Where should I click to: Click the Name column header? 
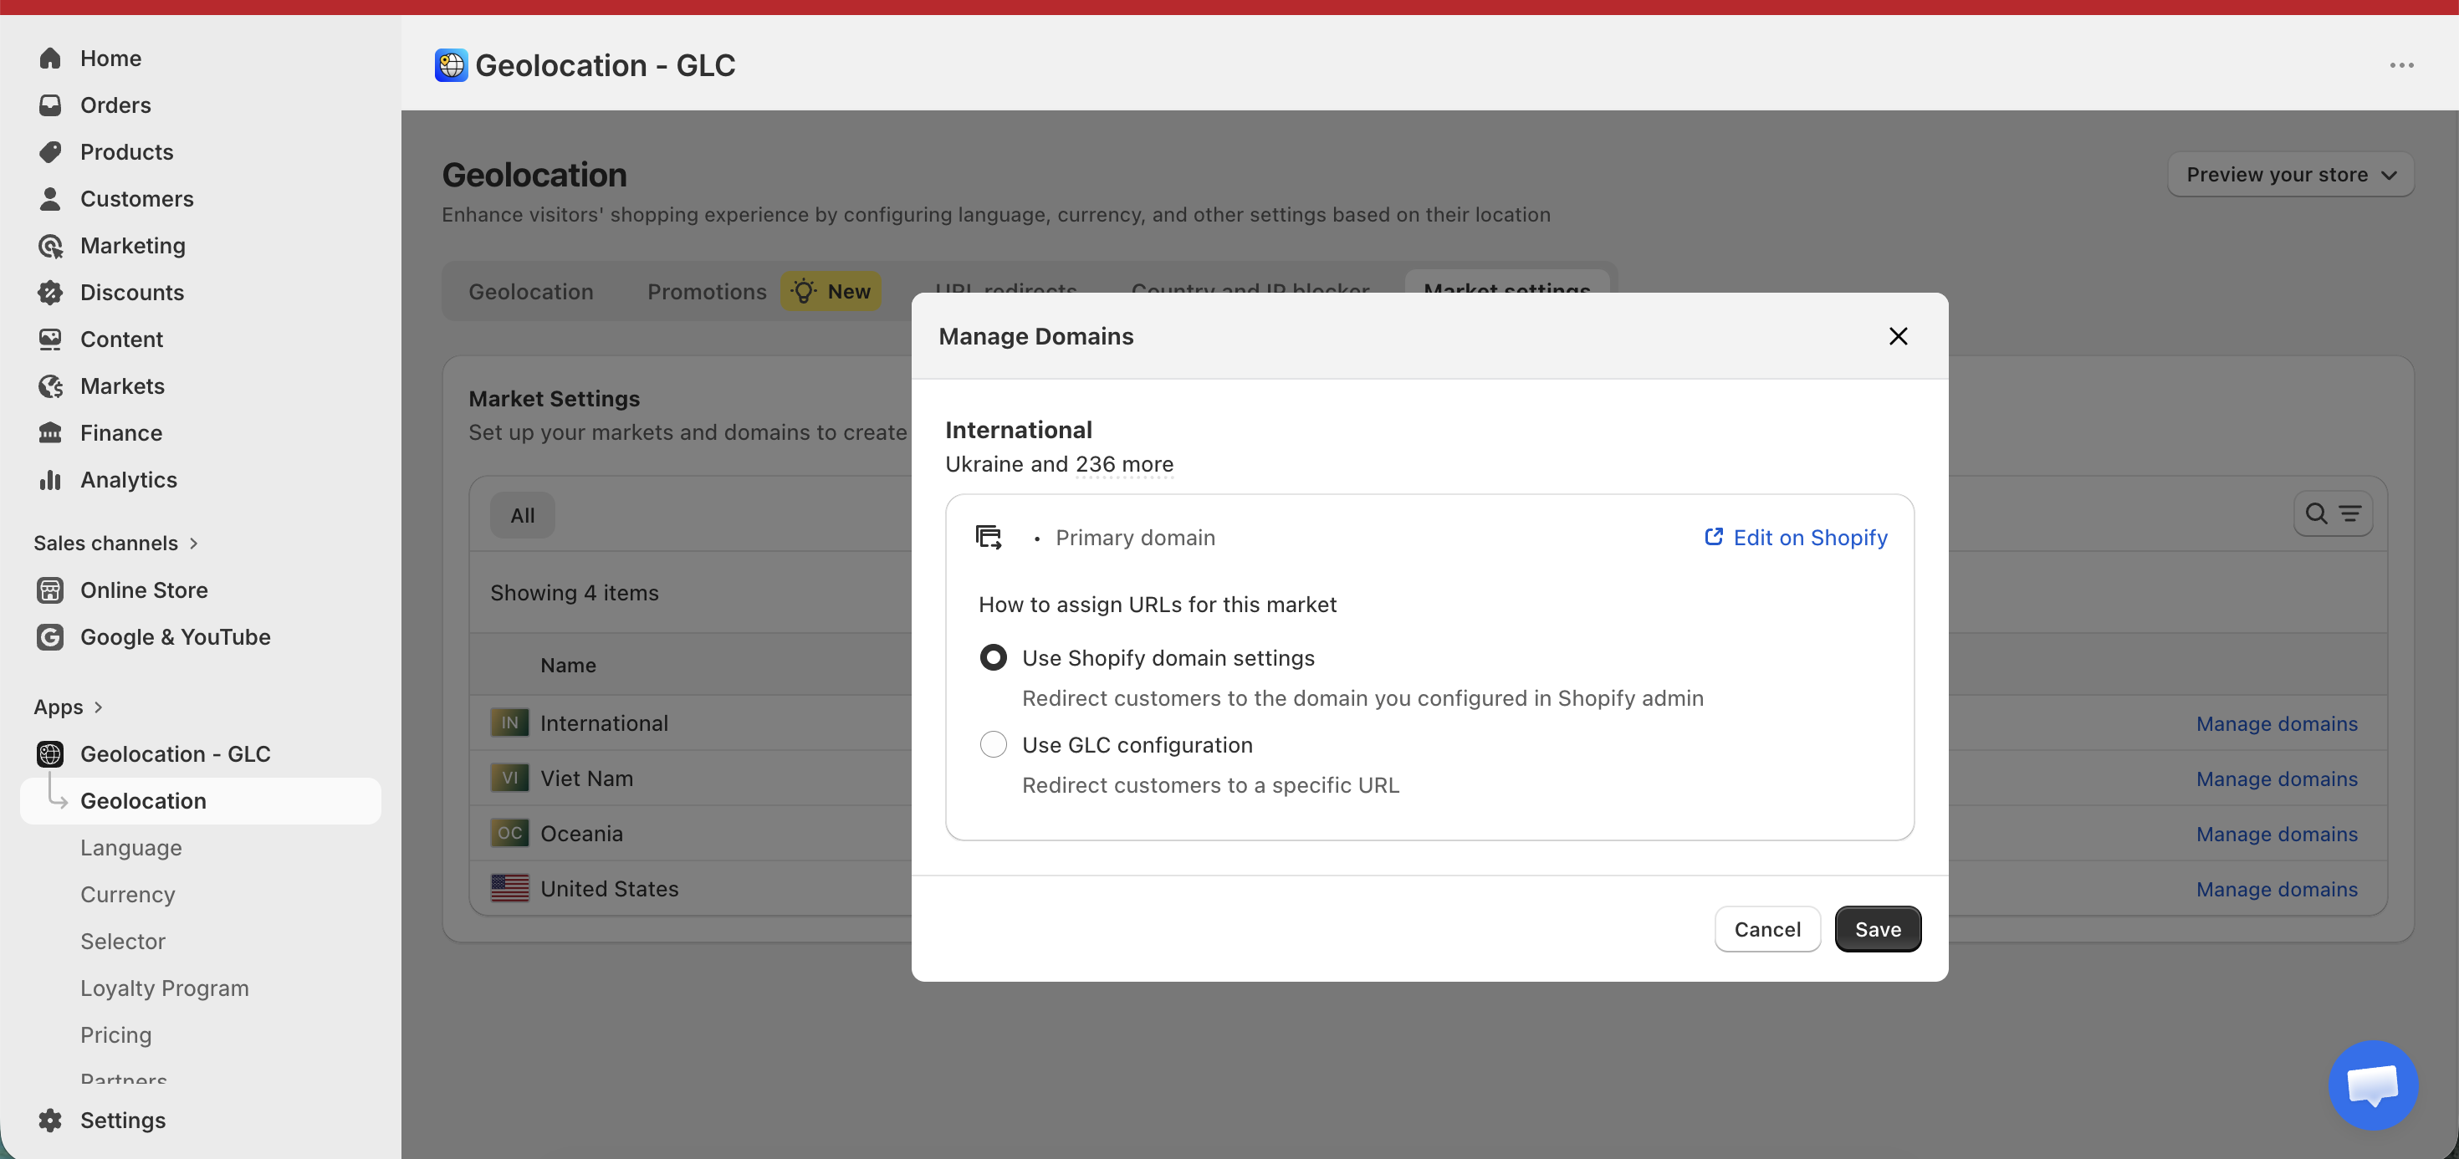click(568, 666)
